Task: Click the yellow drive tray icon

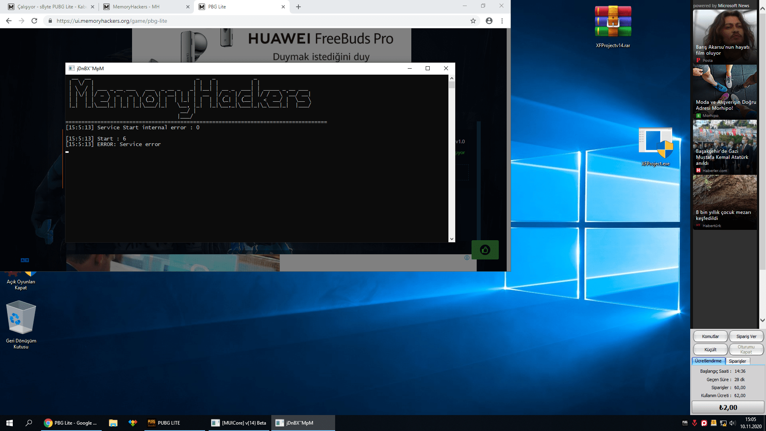Action: 714,423
